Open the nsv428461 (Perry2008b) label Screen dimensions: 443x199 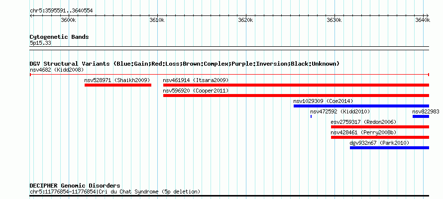tap(364, 132)
